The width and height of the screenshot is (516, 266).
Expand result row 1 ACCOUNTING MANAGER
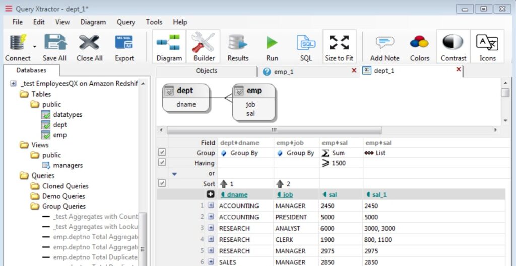click(211, 206)
